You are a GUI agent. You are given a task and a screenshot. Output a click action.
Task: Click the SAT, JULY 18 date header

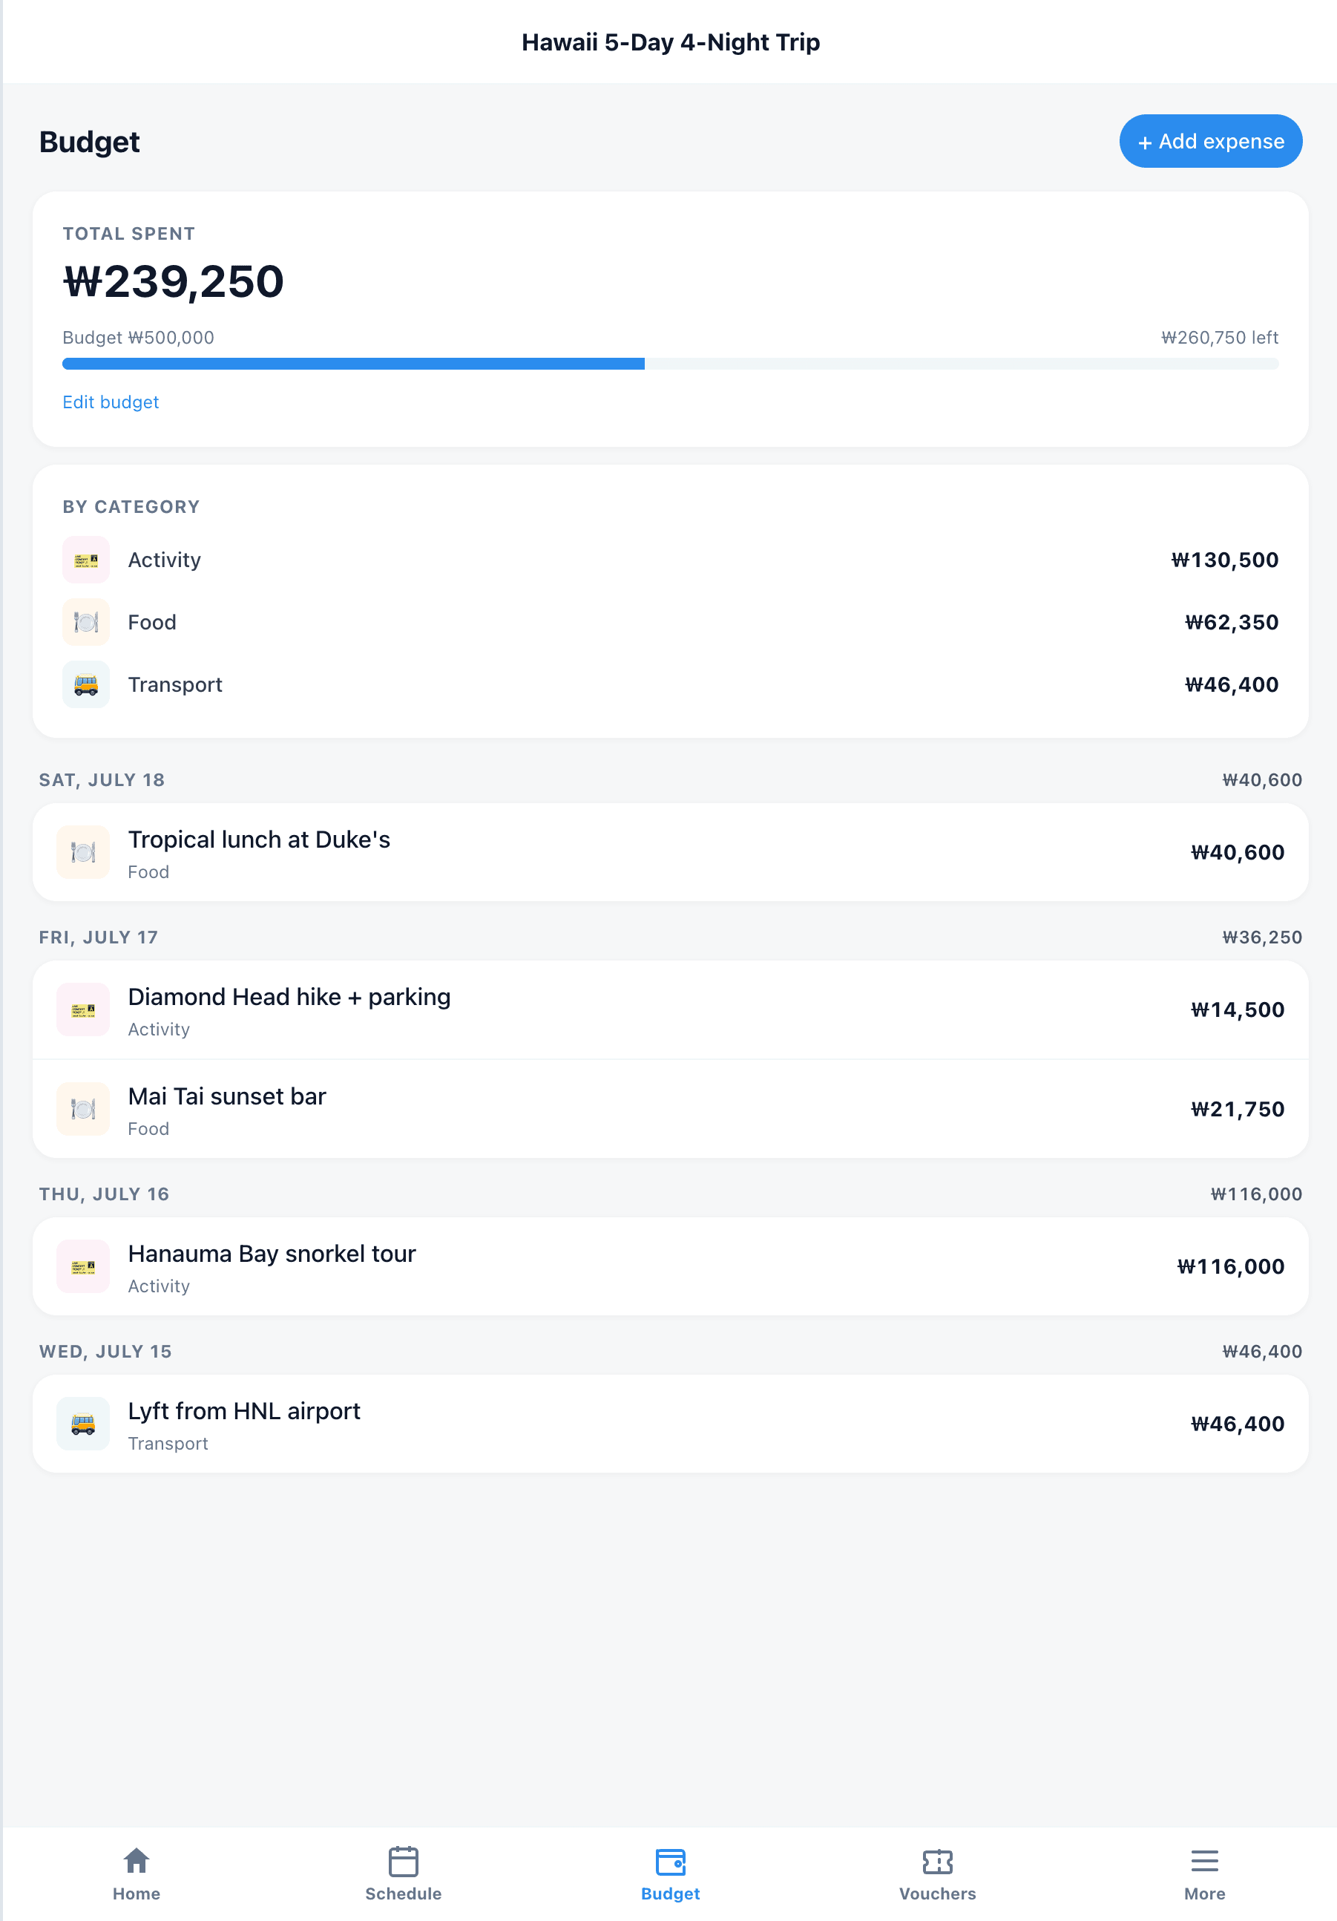coord(101,779)
